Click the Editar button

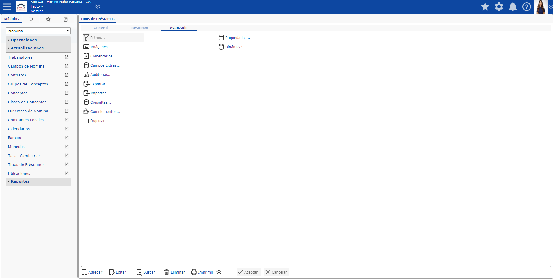118,272
